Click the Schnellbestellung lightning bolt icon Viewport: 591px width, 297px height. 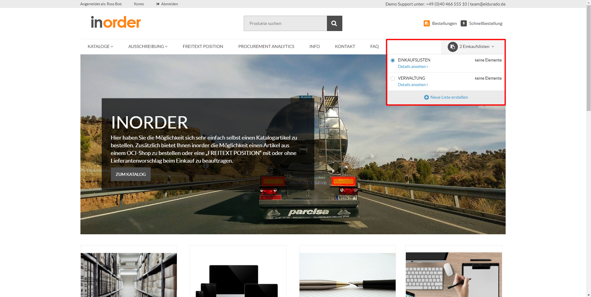pos(463,23)
